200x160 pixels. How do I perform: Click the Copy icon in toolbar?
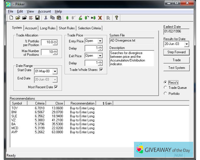[x=52, y=18]
